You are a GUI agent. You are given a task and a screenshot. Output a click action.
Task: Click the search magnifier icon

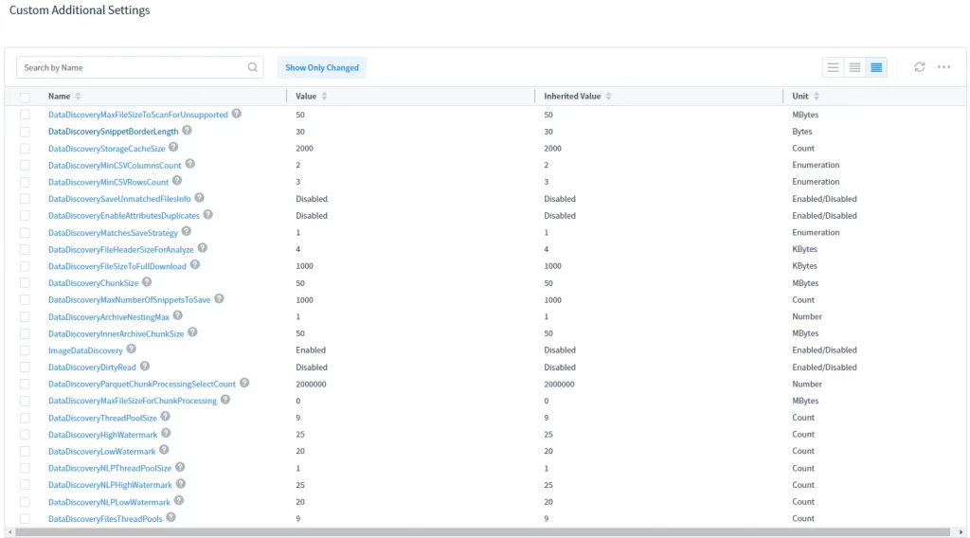(252, 67)
